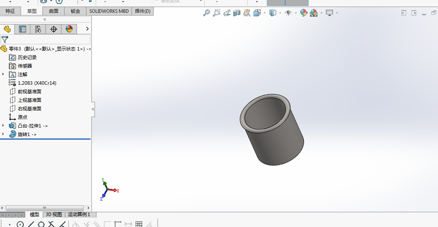
Task: Open View Settings dropdown arrow
Action: (x=337, y=13)
